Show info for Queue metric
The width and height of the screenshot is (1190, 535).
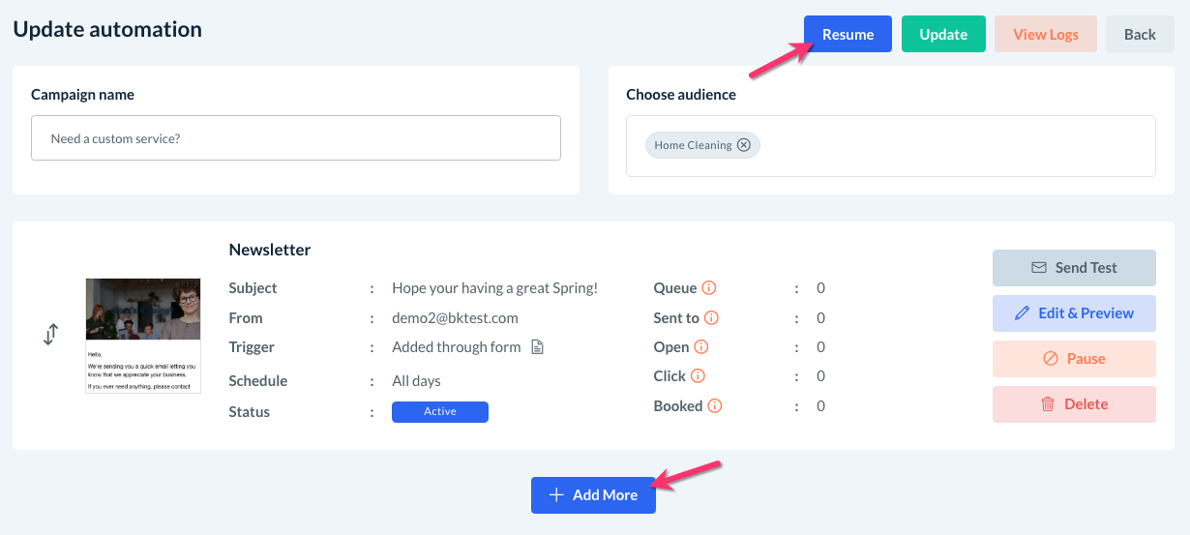pyautogui.click(x=709, y=288)
